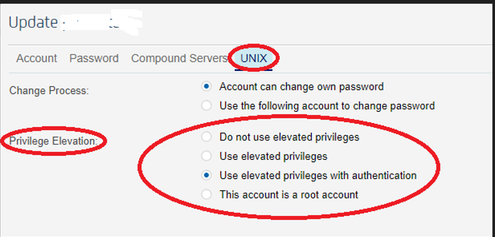The width and height of the screenshot is (495, 237).
Task: Click the standalone 'Use elevated privileges' label text
Action: 273,156
